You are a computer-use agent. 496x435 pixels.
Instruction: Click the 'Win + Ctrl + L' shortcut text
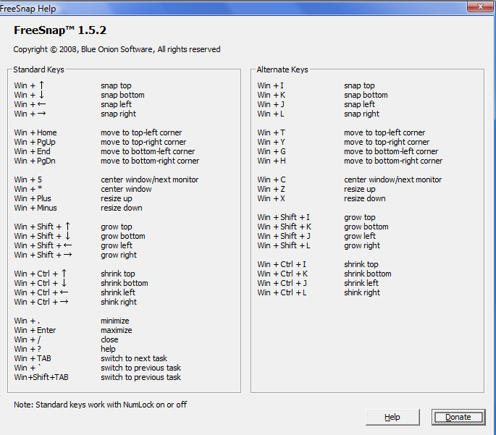click(282, 292)
